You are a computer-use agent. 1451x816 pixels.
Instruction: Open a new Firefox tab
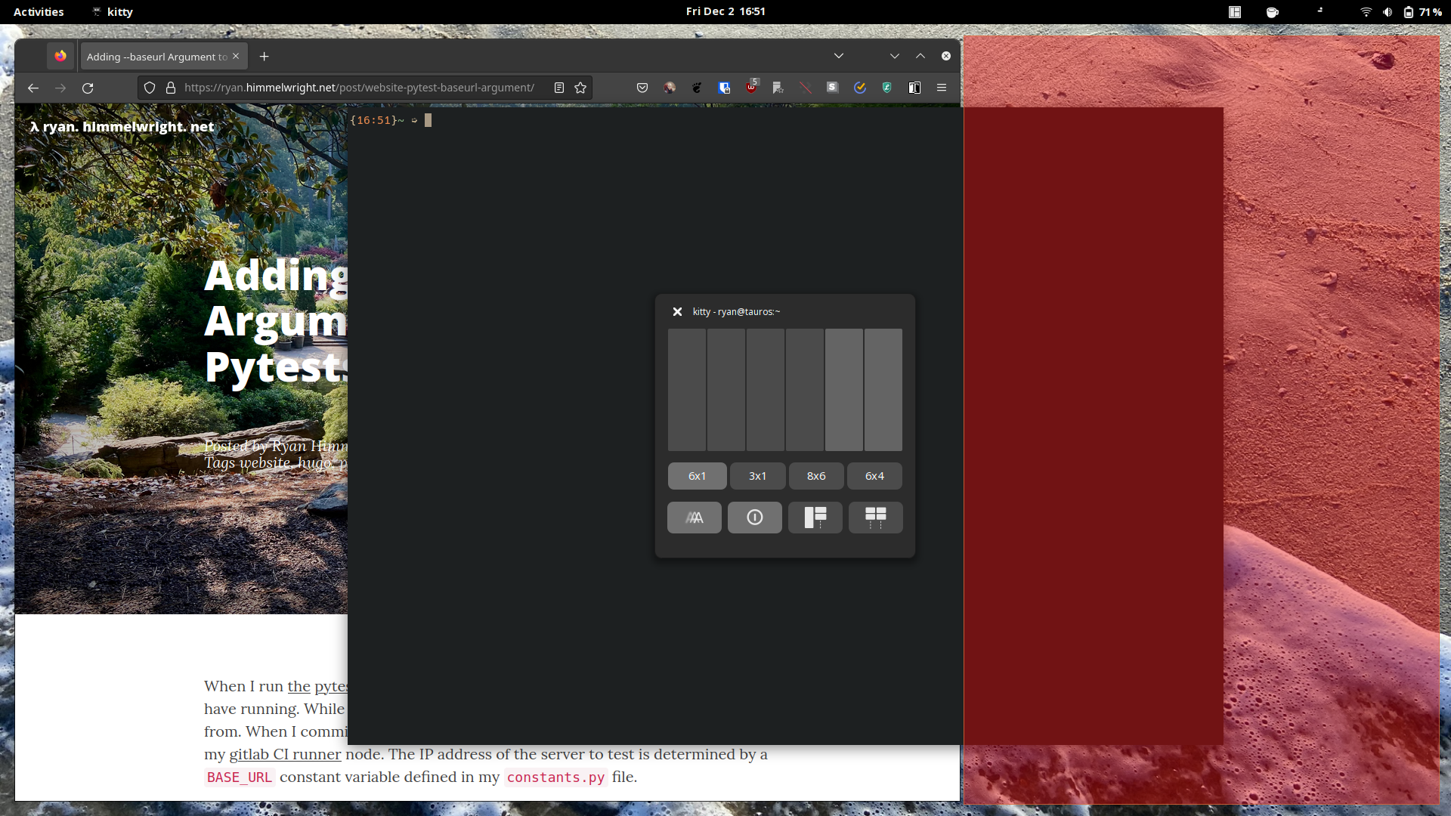point(264,57)
